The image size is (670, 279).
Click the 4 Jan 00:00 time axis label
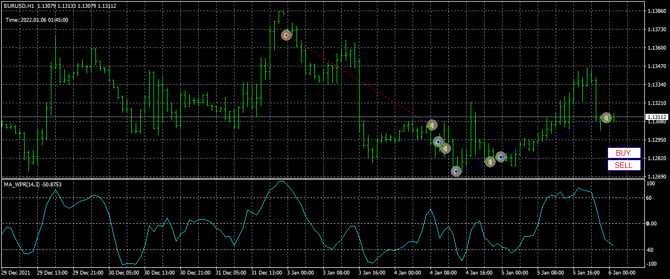[x=408, y=273]
